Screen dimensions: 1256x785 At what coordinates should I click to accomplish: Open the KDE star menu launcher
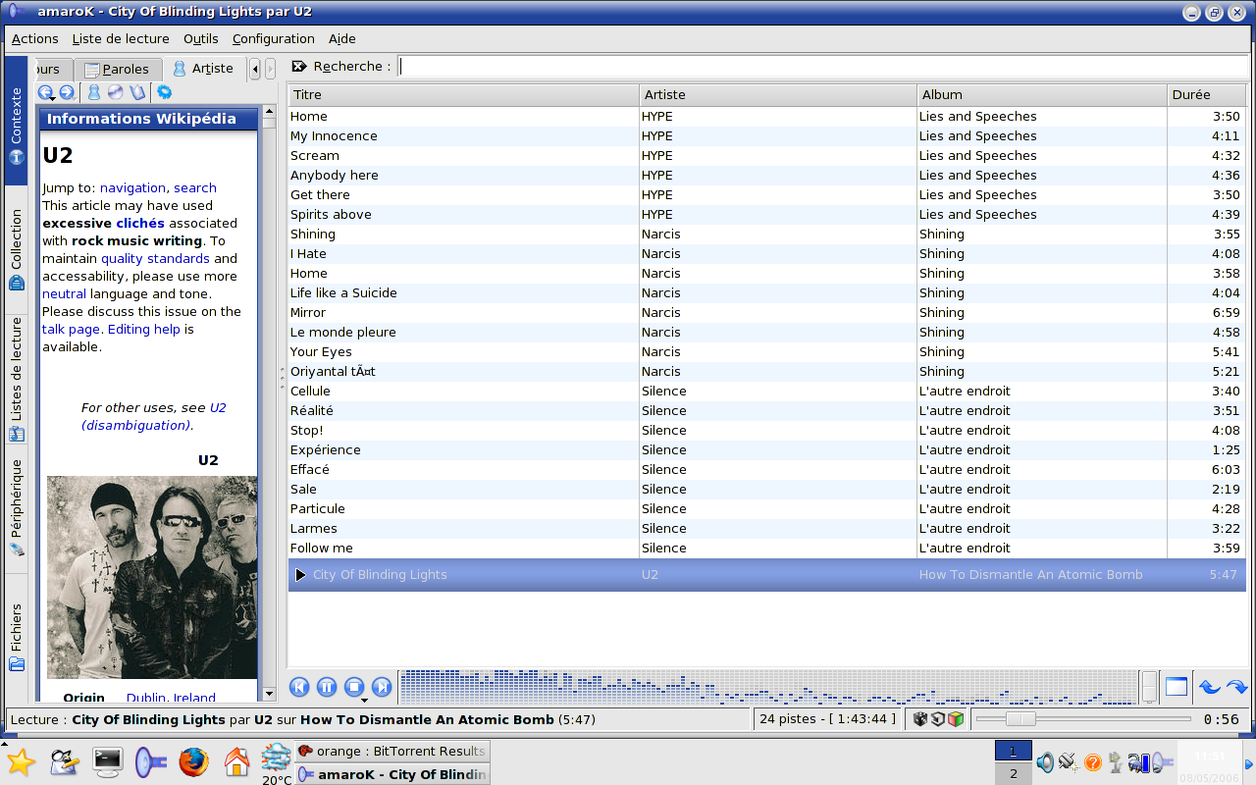coord(21,762)
